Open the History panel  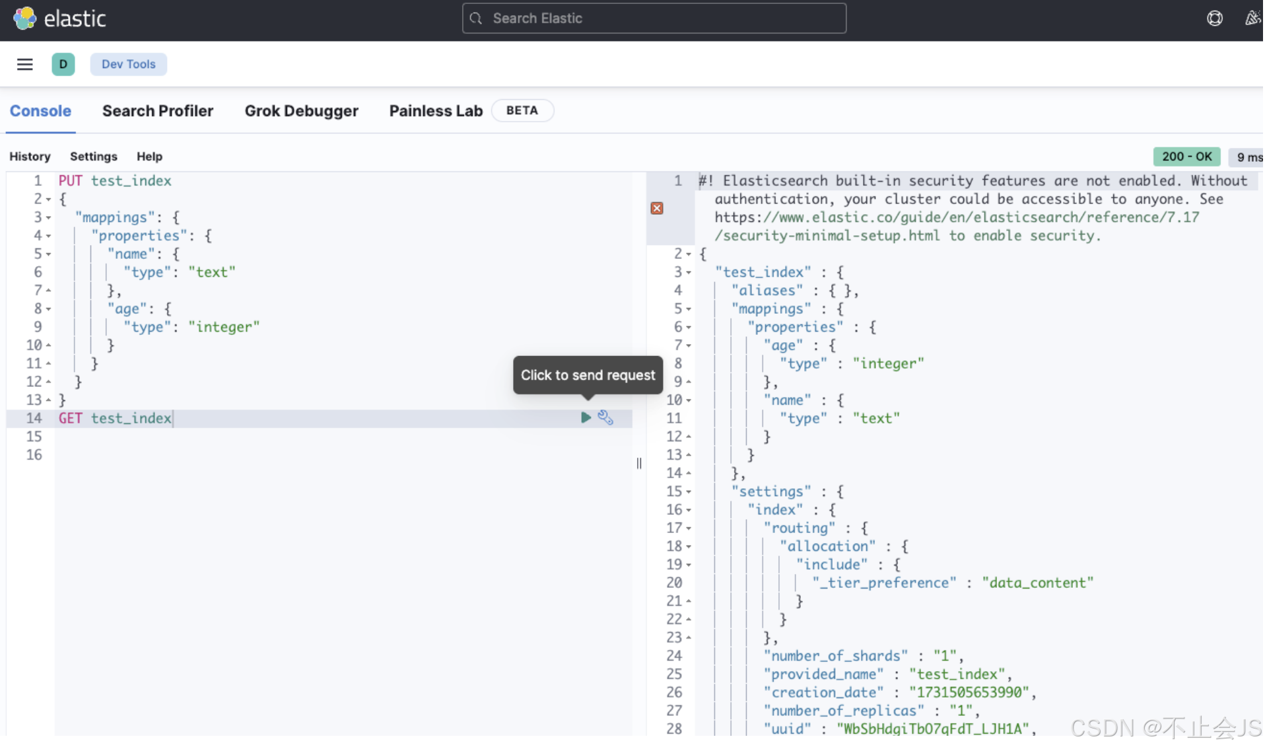point(30,157)
